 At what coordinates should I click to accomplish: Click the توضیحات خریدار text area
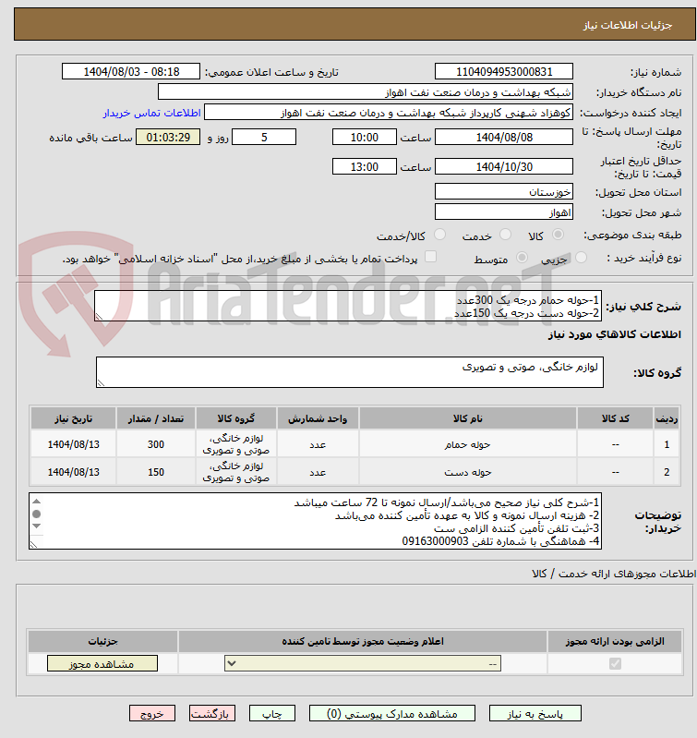pos(315,521)
